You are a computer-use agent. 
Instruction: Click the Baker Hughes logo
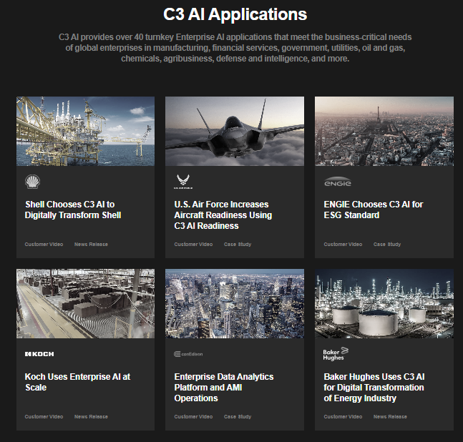(334, 353)
